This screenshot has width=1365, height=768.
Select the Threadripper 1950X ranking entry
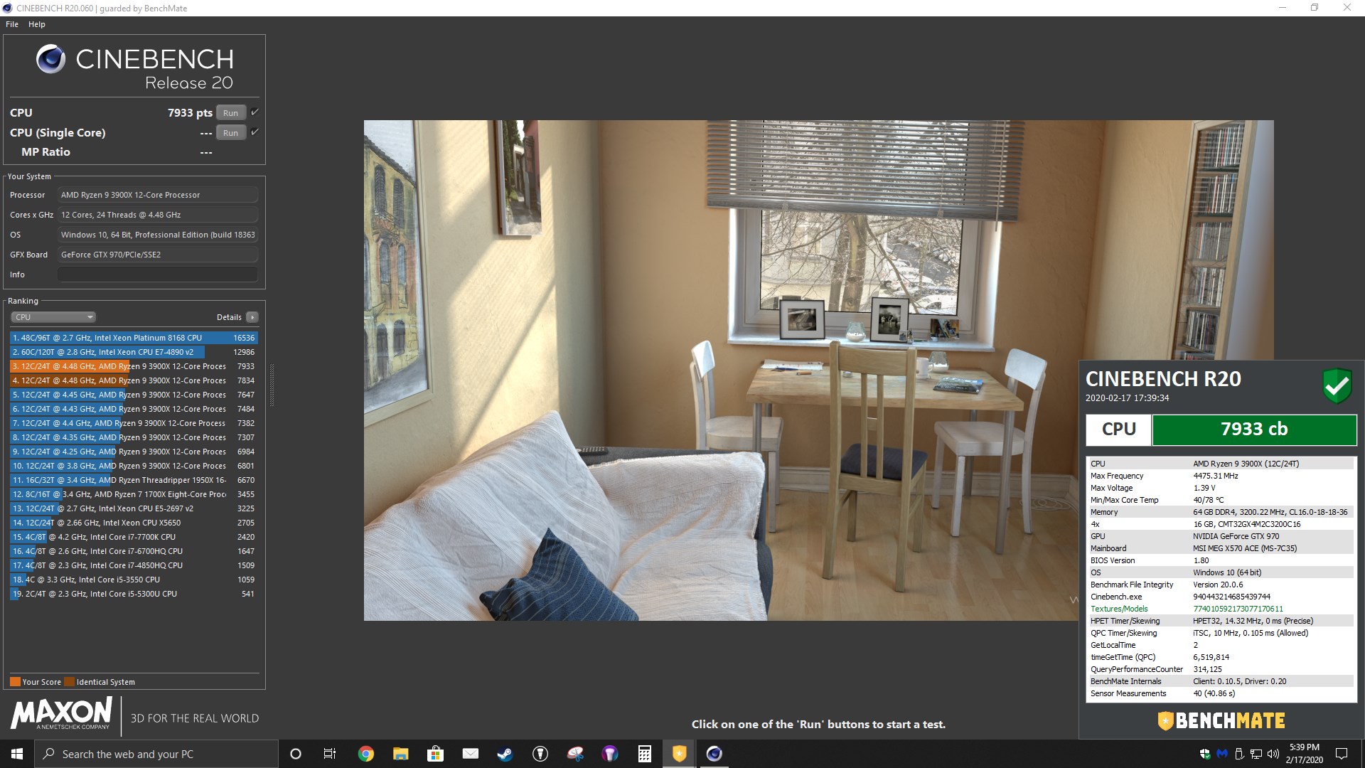(x=134, y=480)
